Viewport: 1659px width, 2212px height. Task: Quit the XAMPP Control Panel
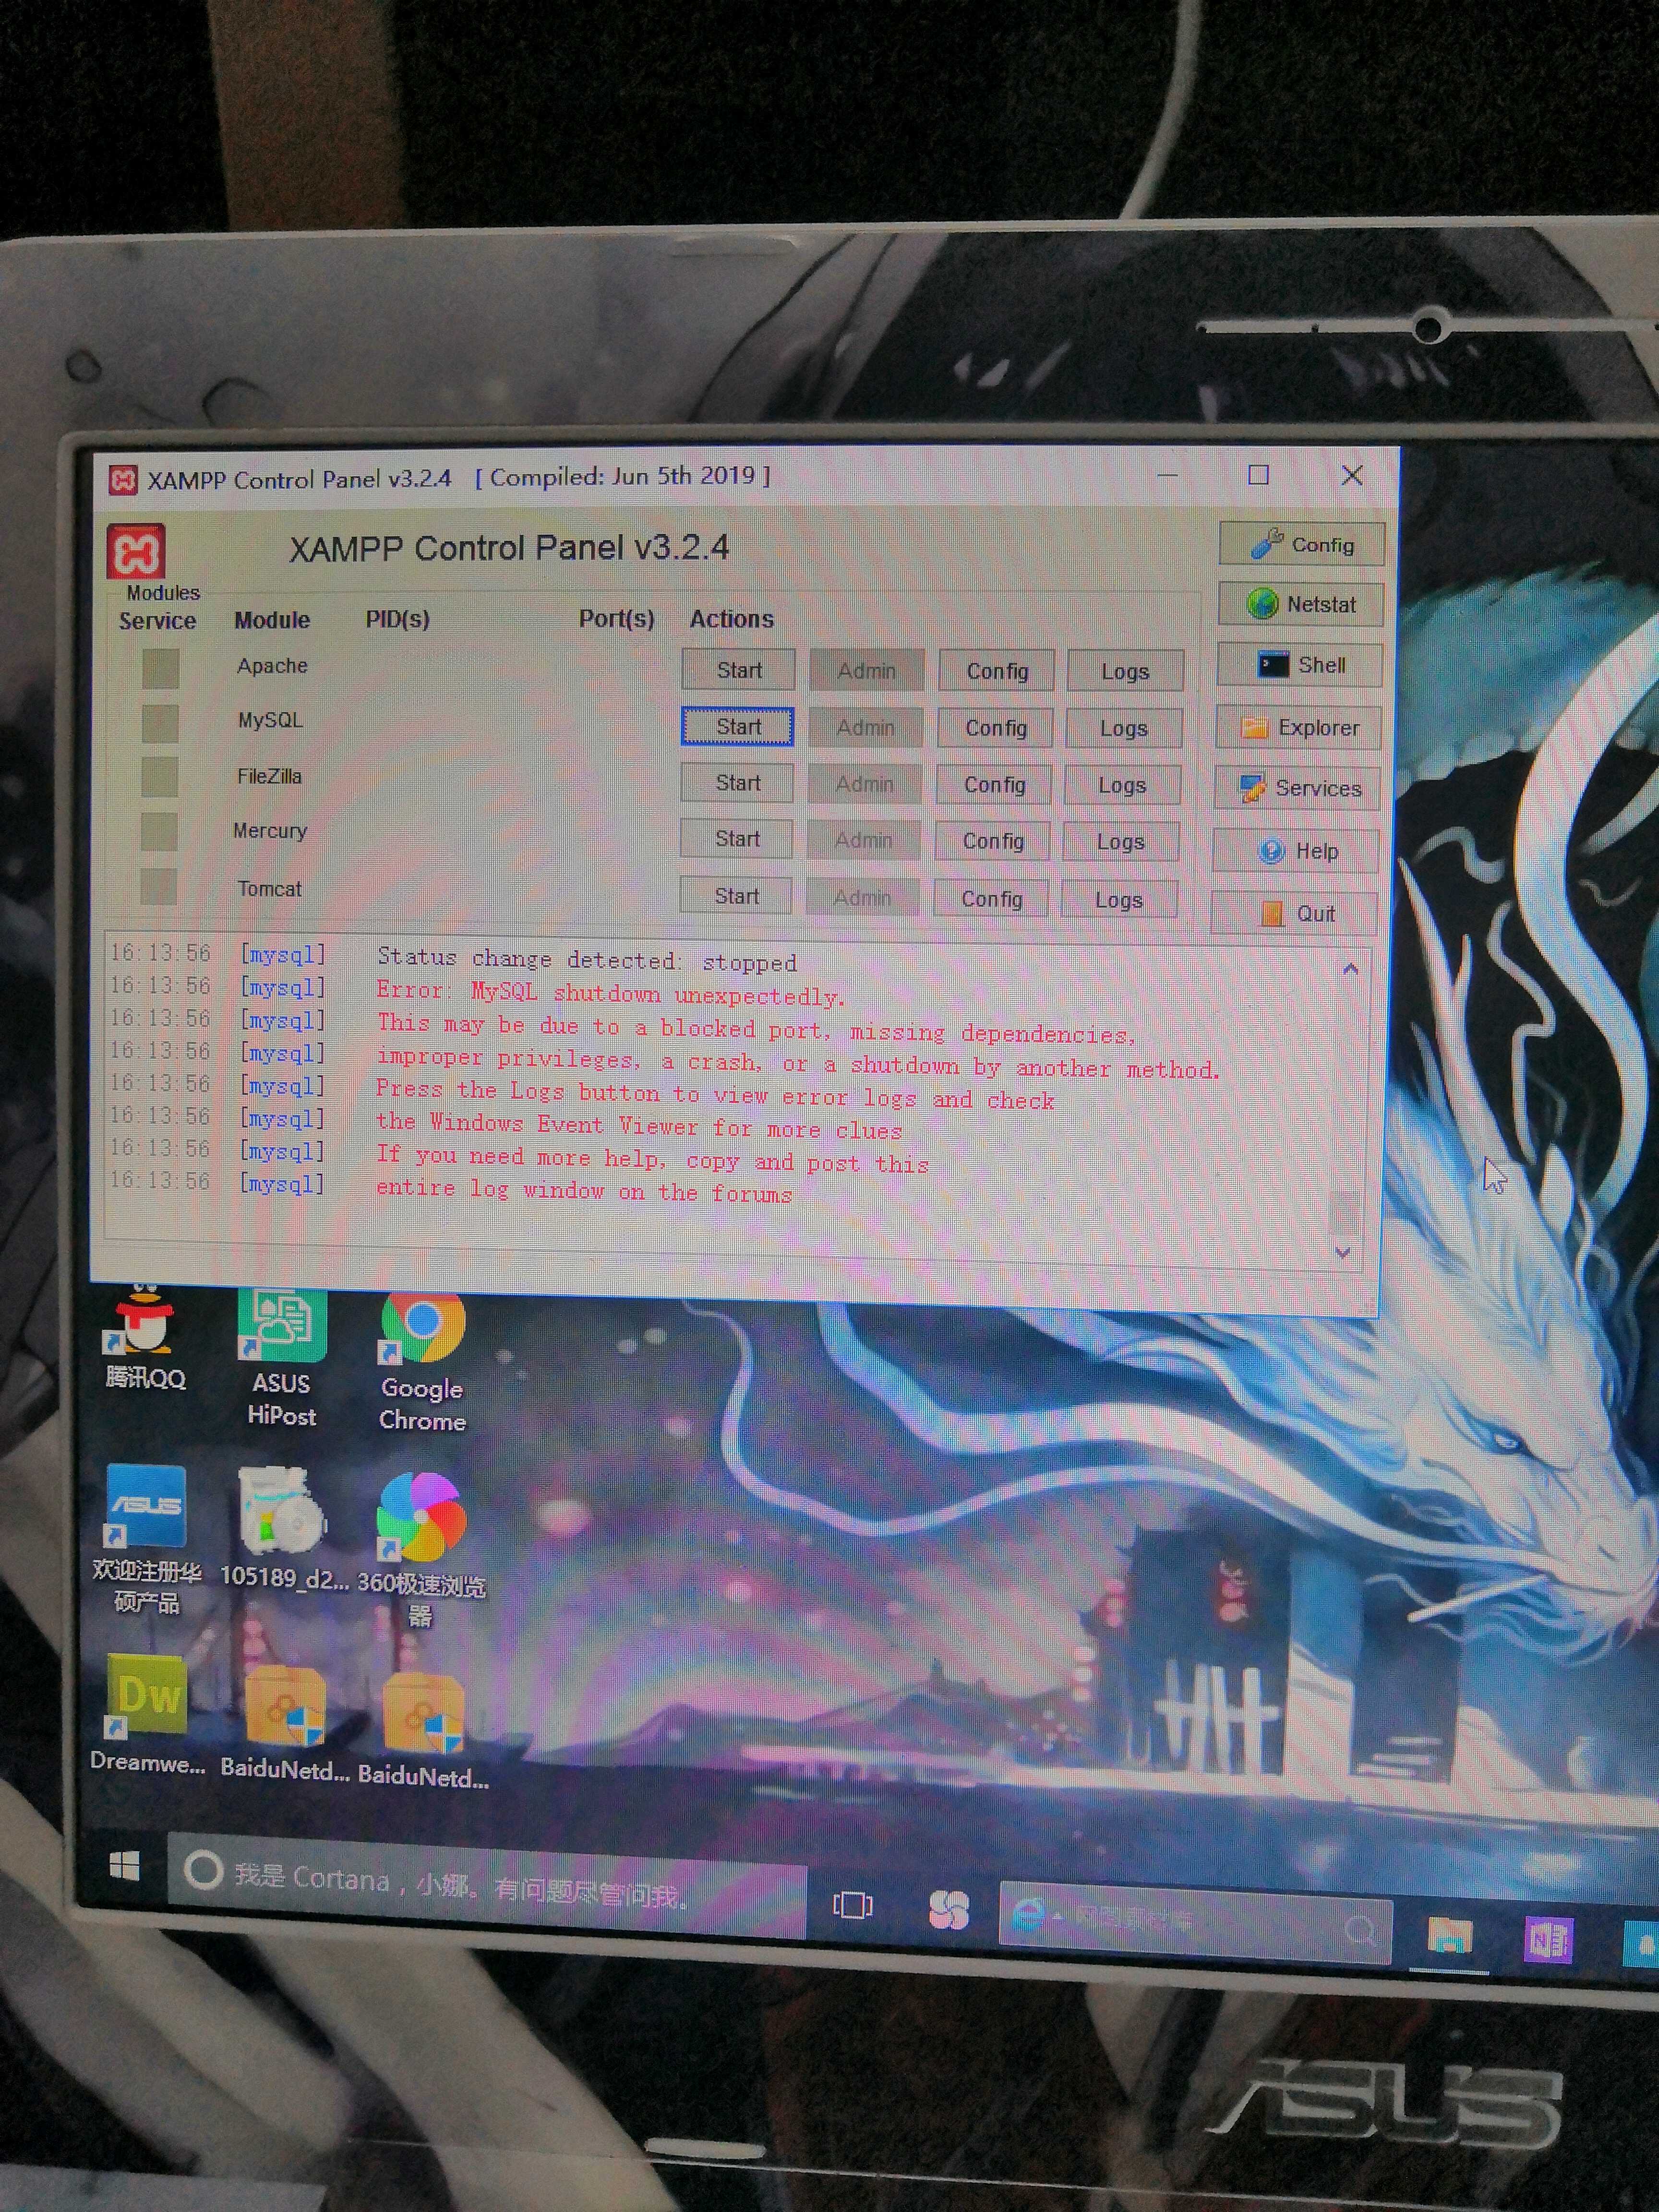[1294, 913]
